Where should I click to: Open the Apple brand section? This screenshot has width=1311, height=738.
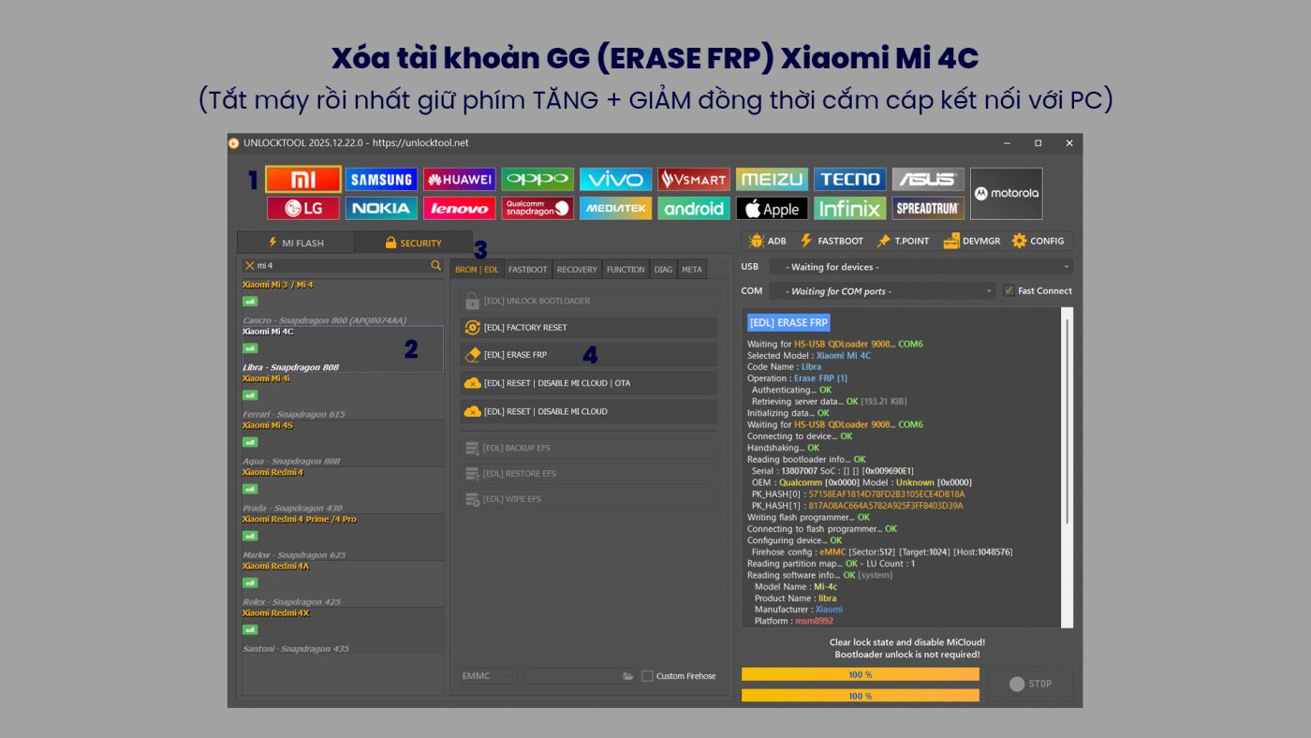[772, 208]
